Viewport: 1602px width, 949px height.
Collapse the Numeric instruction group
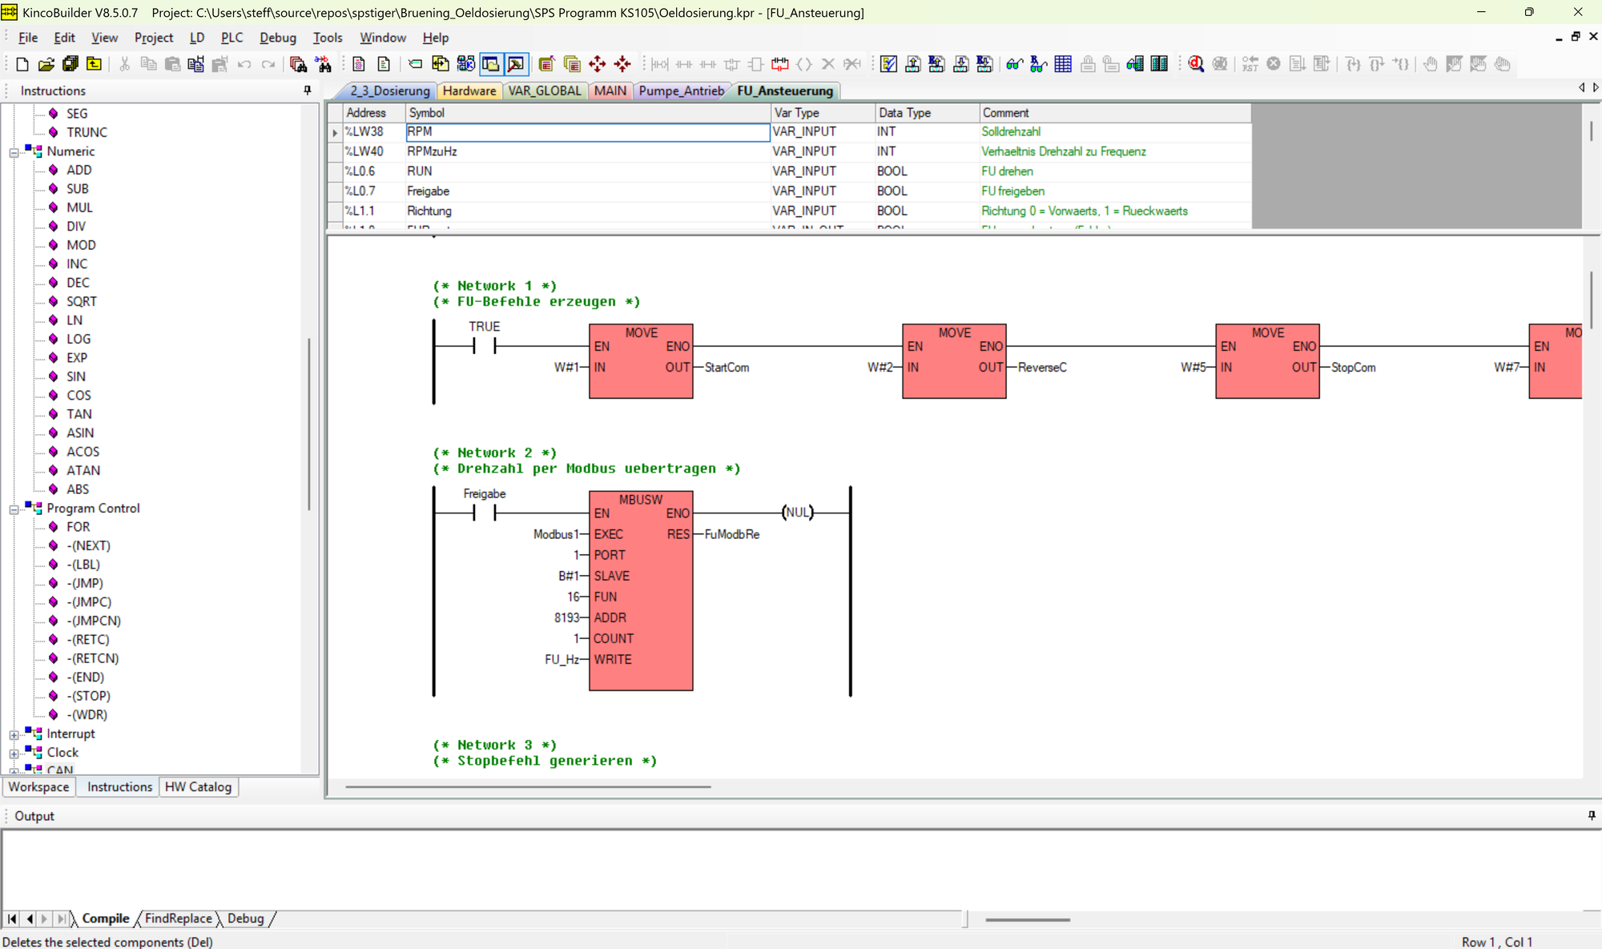[13, 151]
